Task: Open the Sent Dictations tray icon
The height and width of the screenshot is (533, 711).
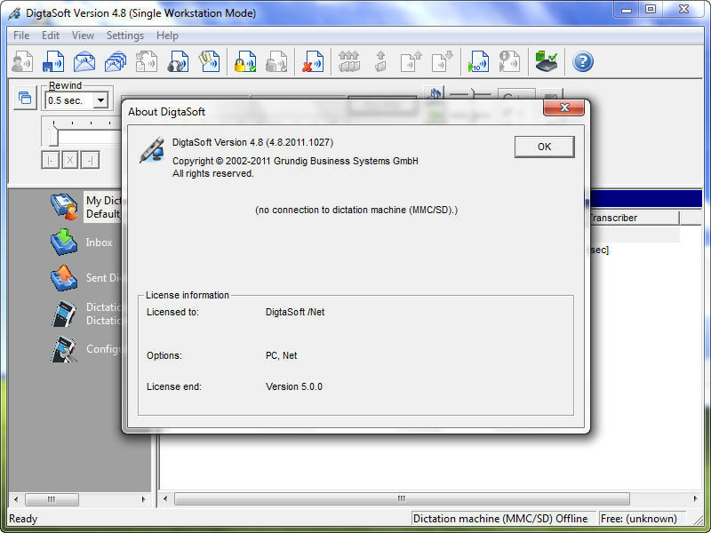Action: point(64,278)
